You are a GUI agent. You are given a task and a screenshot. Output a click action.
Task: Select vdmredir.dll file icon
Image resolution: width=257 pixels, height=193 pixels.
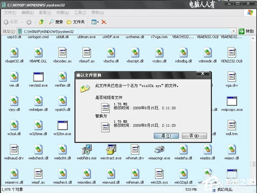pos(208,53)
